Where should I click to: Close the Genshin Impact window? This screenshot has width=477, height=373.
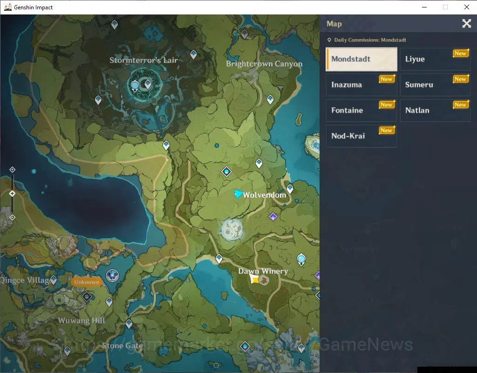click(x=467, y=7)
